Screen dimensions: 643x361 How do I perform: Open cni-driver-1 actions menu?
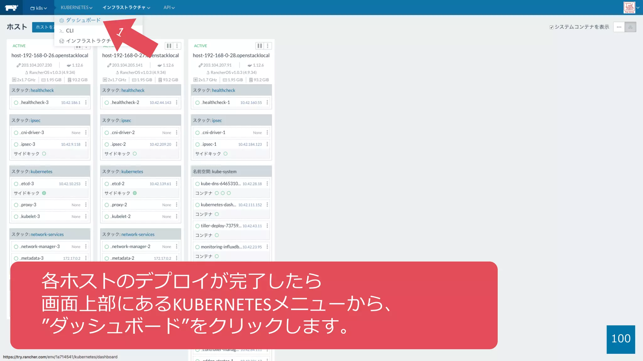[267, 133]
